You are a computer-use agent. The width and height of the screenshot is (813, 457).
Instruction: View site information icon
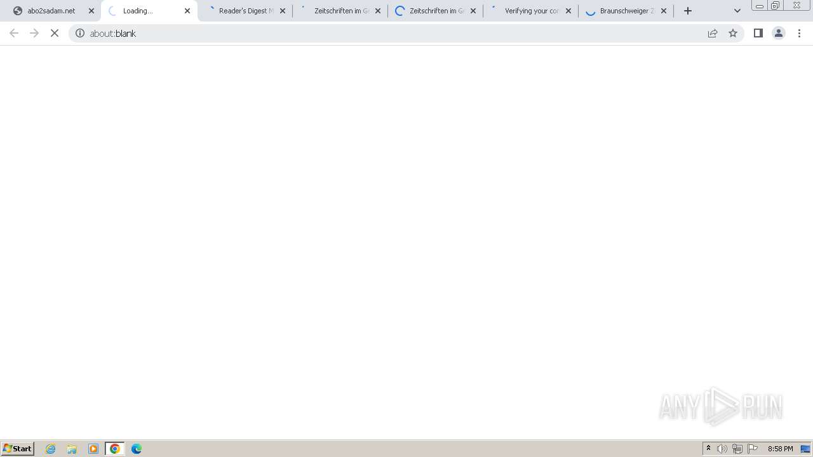80,33
